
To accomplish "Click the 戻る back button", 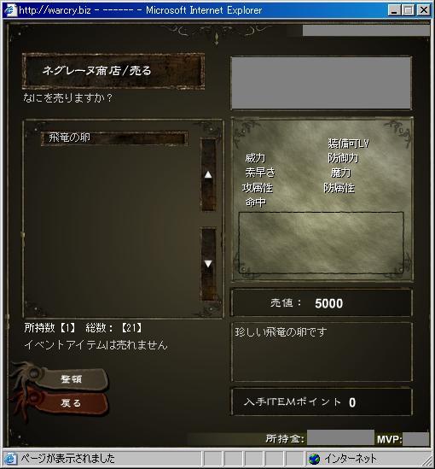I will point(71,403).
